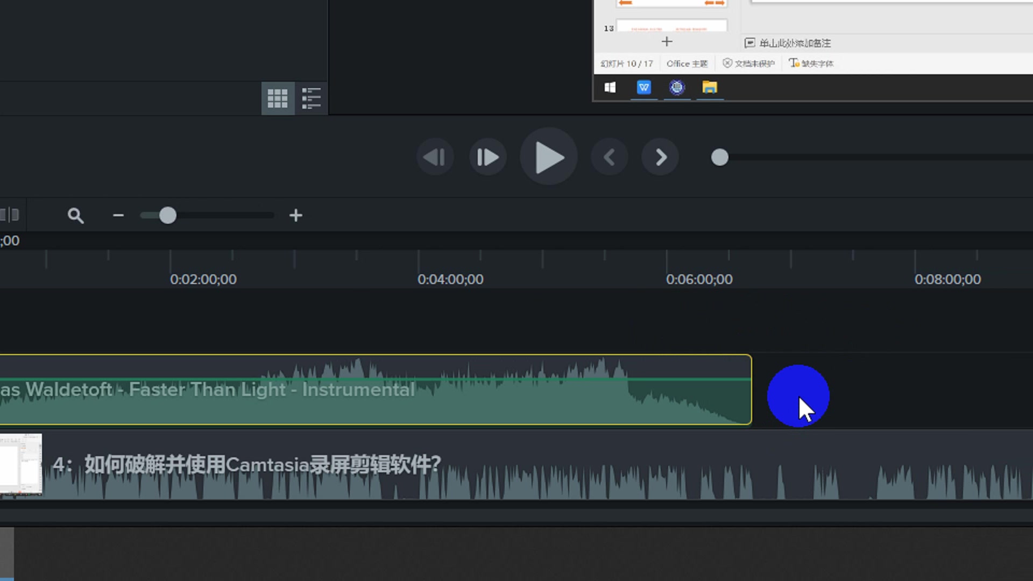Image resolution: width=1033 pixels, height=581 pixels.
Task: Zoom out timeline with minus button
Action: (118, 216)
